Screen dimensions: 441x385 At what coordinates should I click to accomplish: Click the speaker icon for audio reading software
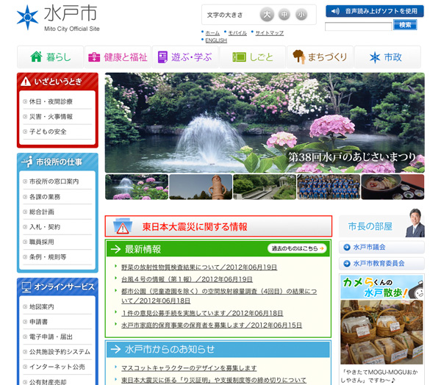point(335,11)
